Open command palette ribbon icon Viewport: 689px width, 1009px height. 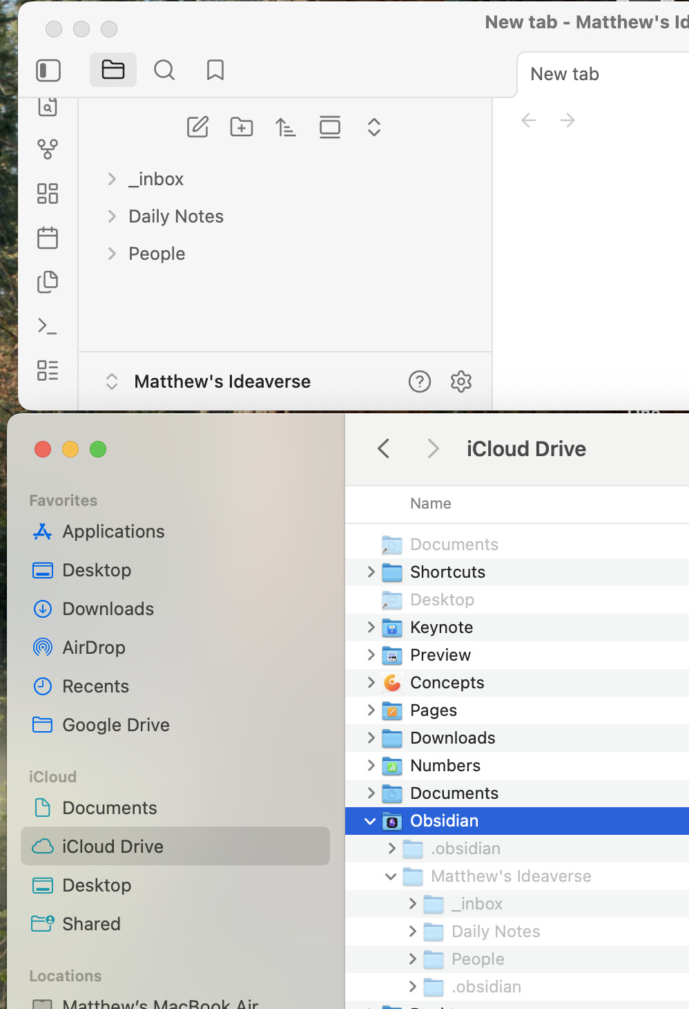[48, 326]
